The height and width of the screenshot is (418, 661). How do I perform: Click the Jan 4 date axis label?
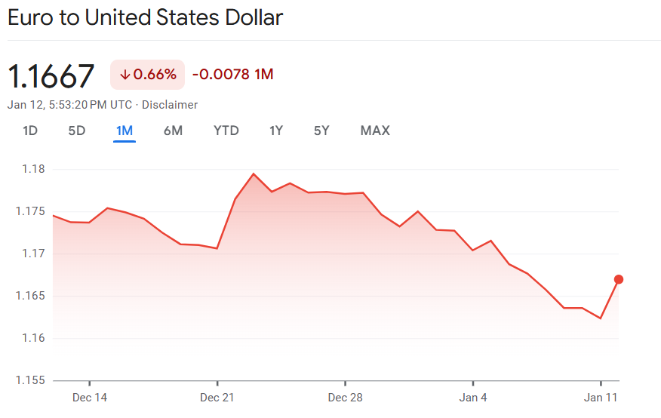coord(473,398)
